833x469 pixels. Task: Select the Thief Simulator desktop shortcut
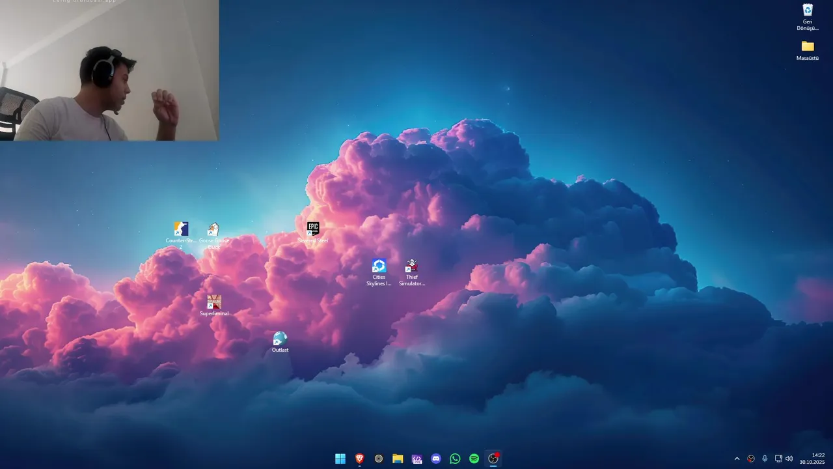click(x=412, y=272)
